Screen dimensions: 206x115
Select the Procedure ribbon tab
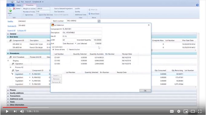(30, 5)
